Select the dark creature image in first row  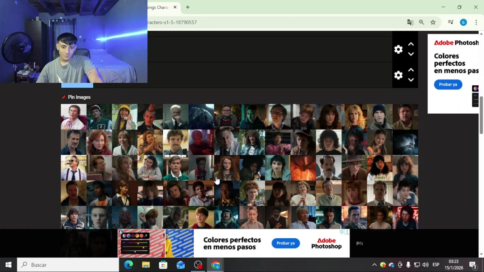(201, 117)
